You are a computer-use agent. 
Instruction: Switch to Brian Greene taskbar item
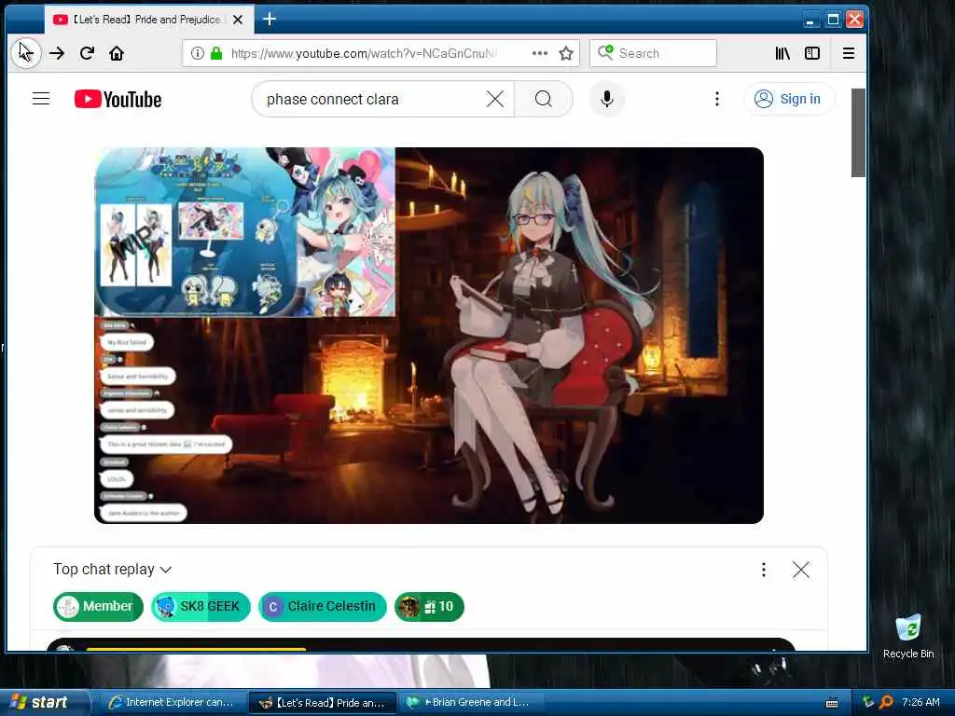tap(470, 702)
